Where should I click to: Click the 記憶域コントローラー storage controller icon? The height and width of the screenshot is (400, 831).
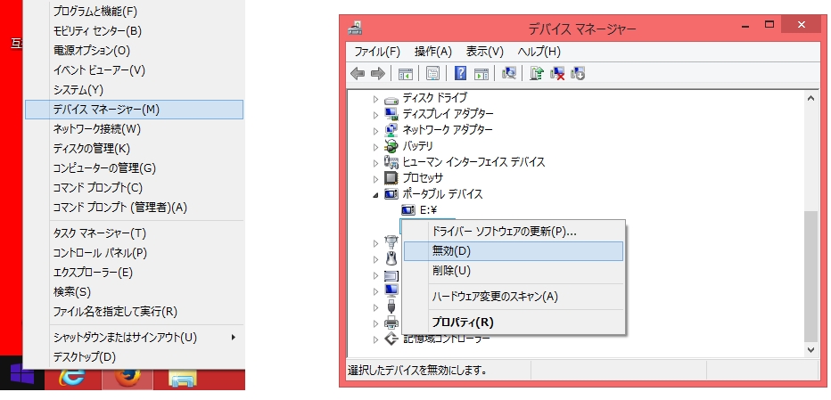[391, 339]
